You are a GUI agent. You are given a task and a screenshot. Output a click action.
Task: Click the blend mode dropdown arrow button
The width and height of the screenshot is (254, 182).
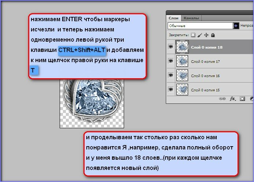click(x=236, y=26)
